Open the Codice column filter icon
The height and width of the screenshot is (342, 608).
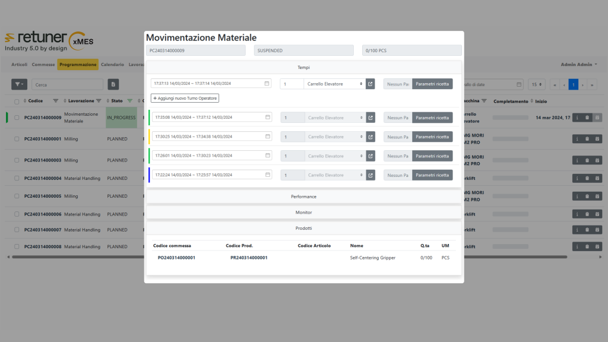tap(56, 101)
